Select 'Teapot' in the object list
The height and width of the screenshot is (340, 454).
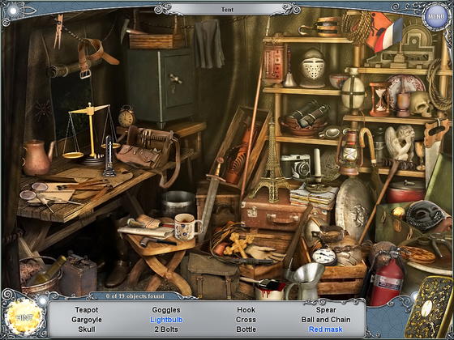click(x=87, y=309)
